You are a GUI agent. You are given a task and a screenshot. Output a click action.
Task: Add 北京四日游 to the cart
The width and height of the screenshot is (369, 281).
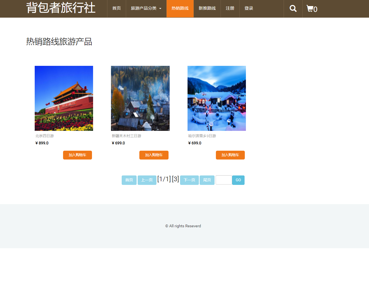pyautogui.click(x=77, y=155)
